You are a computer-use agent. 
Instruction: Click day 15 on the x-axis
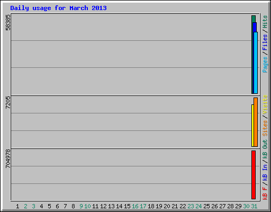[x=127, y=206]
